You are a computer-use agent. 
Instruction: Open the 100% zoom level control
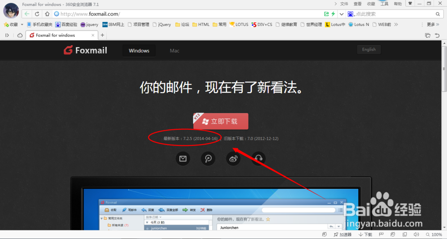pyautogui.click(x=434, y=235)
